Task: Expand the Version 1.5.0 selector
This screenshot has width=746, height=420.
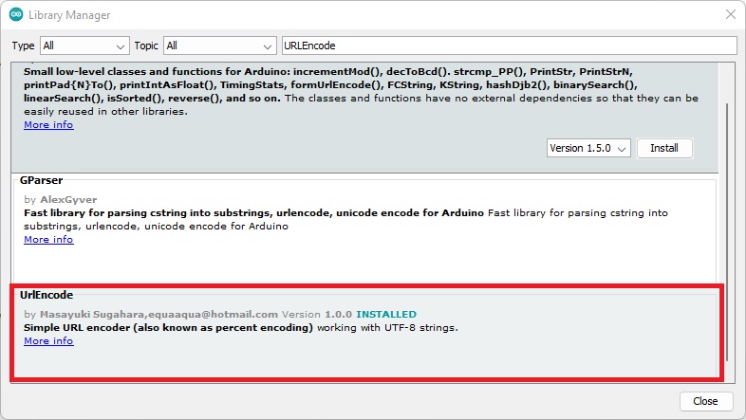Action: [x=588, y=149]
